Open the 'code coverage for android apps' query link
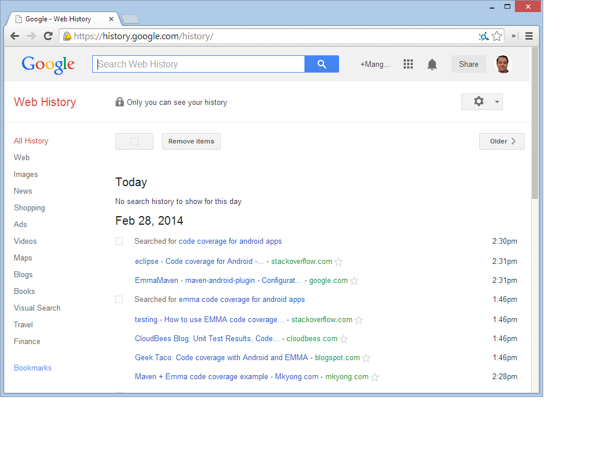Image resolution: width=602 pixels, height=461 pixels. pos(230,241)
